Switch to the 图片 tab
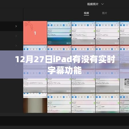This screenshot has height=129, width=129. coord(105,13)
